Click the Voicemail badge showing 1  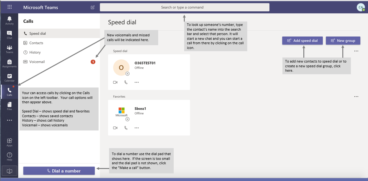click(x=93, y=62)
